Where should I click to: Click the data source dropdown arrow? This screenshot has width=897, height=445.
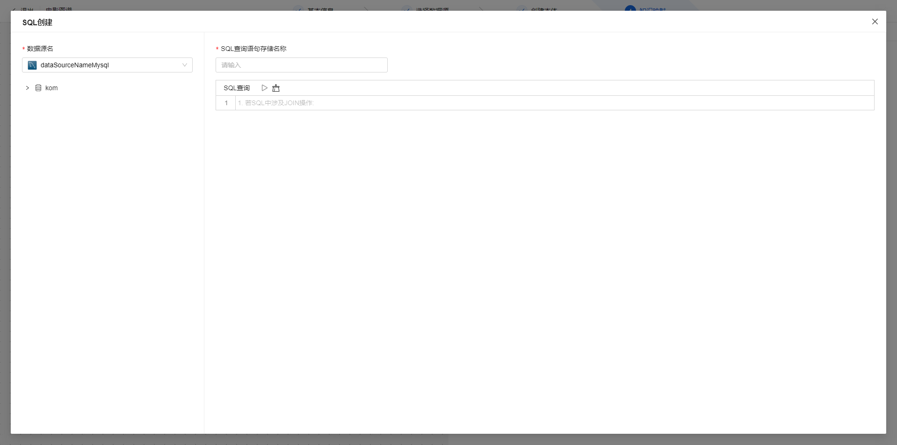tap(185, 65)
